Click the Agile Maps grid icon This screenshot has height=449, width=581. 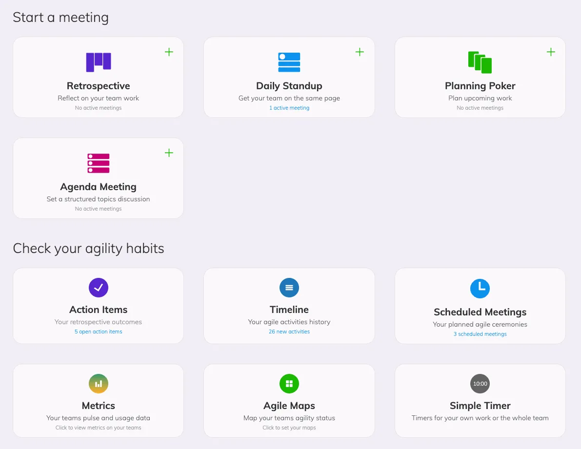289,384
